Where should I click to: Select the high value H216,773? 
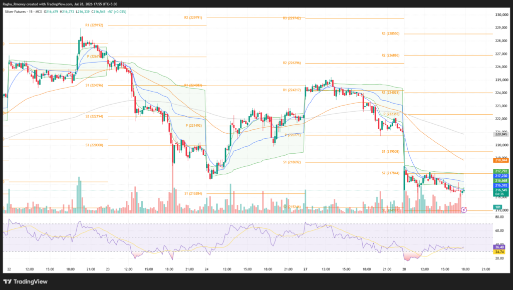pyautogui.click(x=67, y=12)
